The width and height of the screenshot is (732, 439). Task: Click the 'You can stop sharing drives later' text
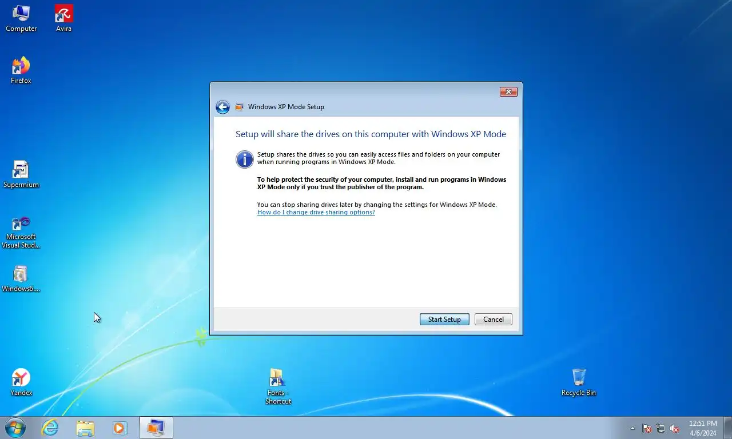coord(377,205)
